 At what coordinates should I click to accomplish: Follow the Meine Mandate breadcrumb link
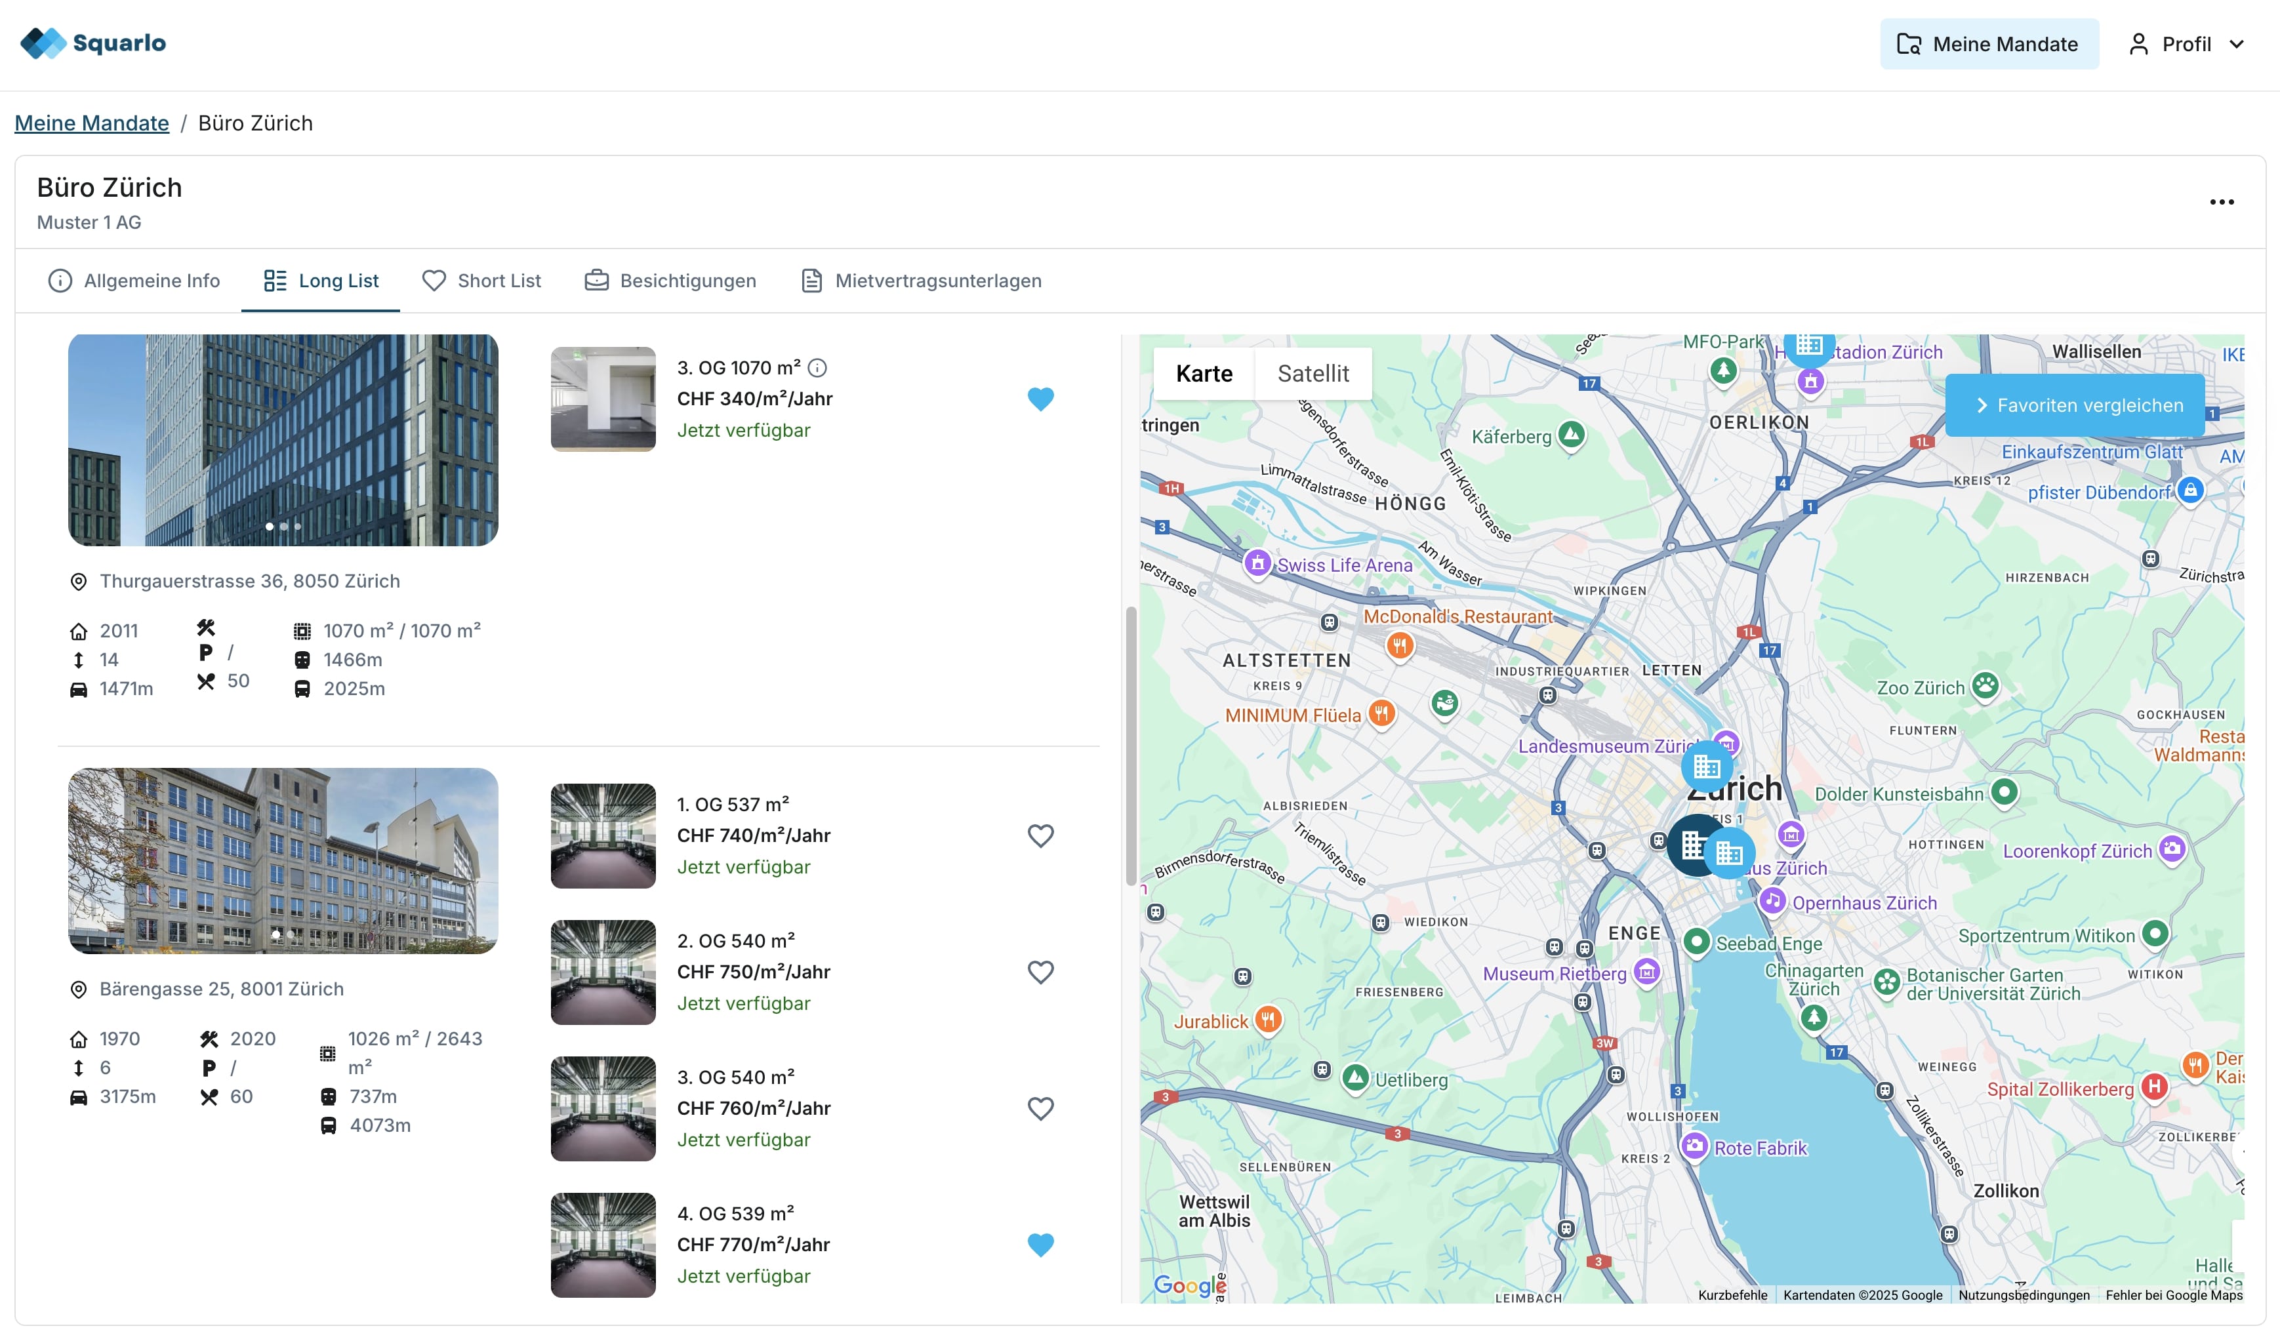tap(91, 123)
